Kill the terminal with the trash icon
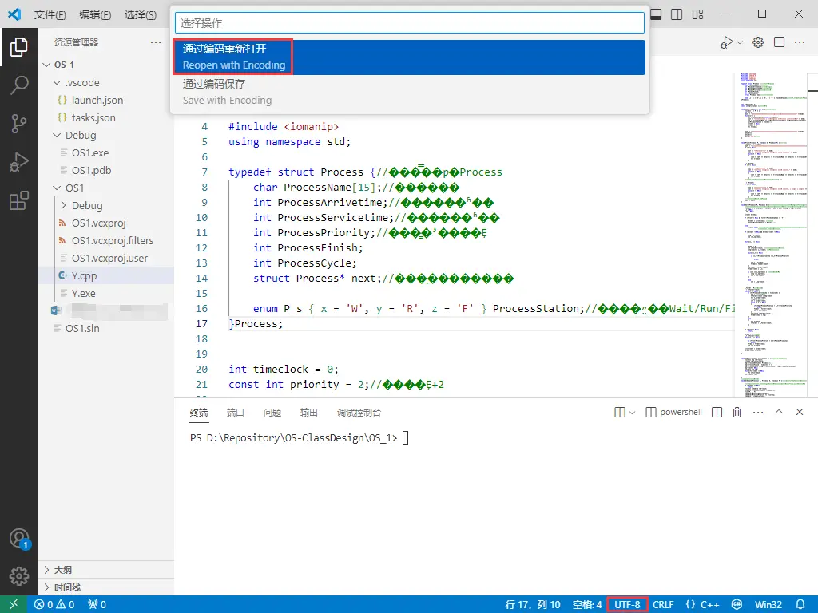 [x=737, y=413]
